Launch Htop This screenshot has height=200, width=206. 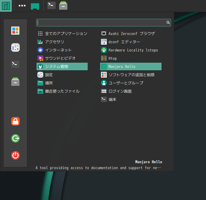point(131,58)
